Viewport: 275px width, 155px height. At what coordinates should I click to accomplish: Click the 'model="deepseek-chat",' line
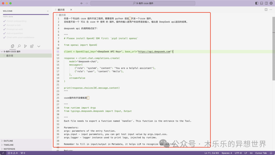(x=84, y=62)
